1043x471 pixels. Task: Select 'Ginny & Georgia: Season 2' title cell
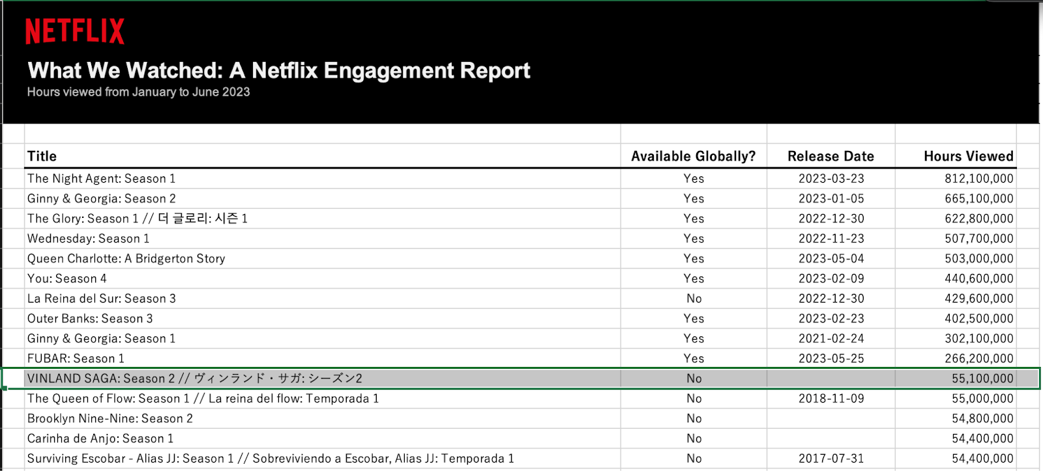point(323,198)
